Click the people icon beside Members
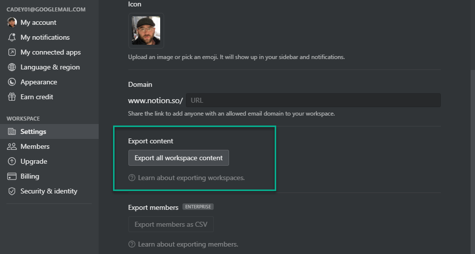 tap(12, 146)
